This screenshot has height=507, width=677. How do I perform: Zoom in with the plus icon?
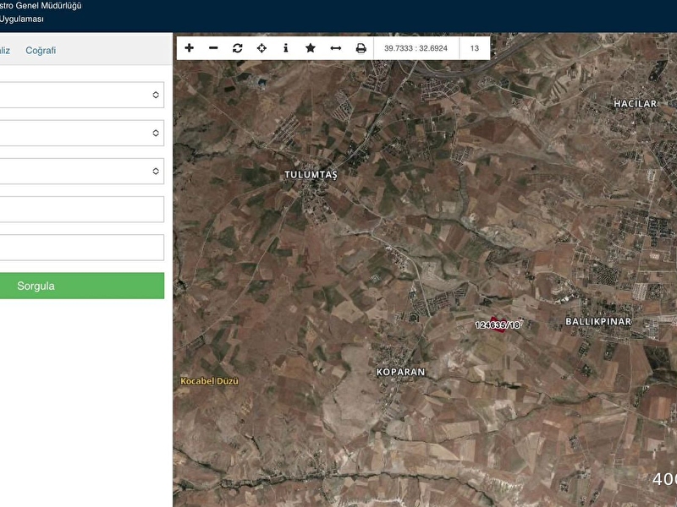189,48
